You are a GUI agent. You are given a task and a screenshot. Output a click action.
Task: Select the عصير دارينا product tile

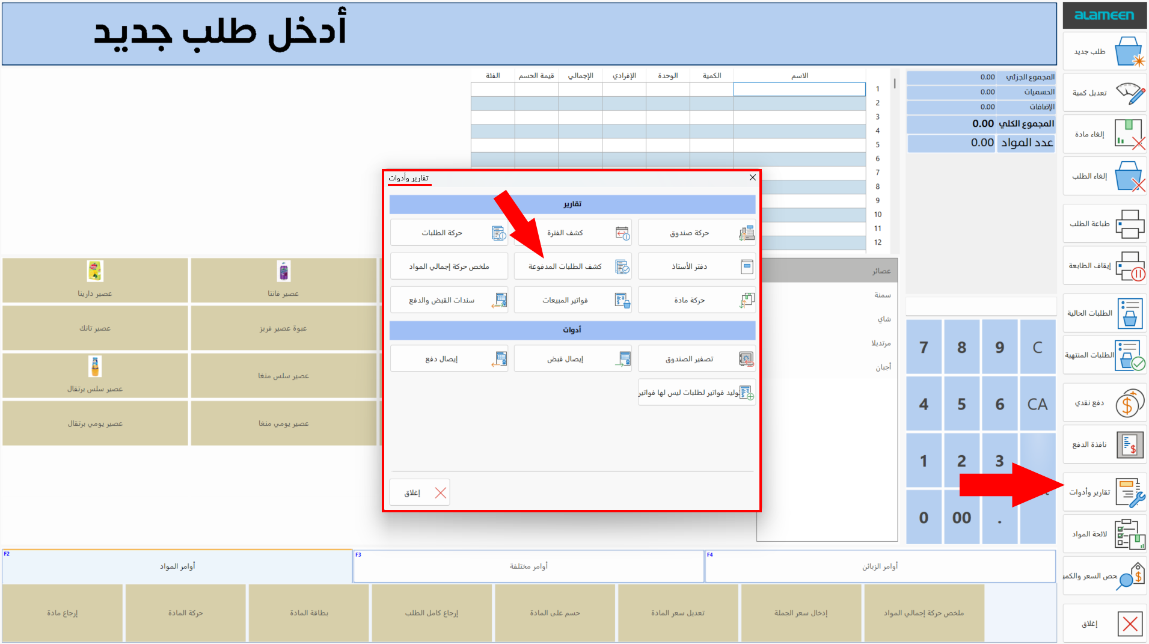pyautogui.click(x=95, y=280)
